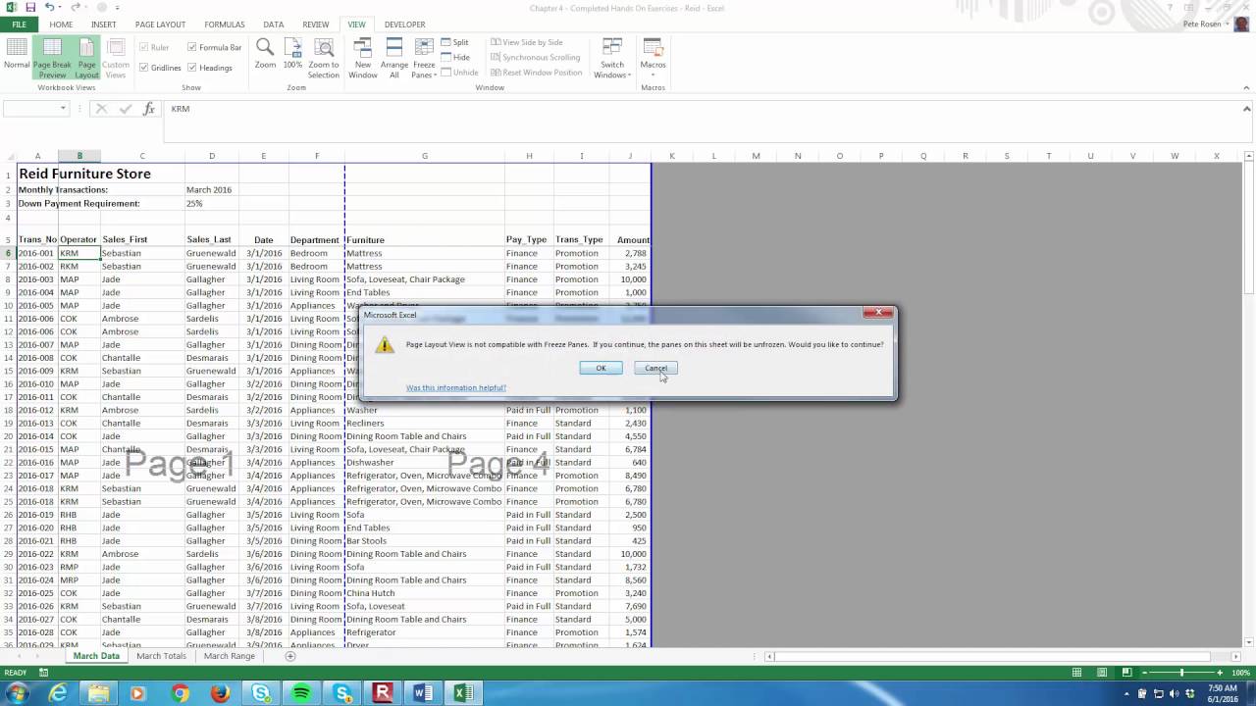Click Page Break Preview status bar icon
This screenshot has height=706, width=1256.
1128,672
